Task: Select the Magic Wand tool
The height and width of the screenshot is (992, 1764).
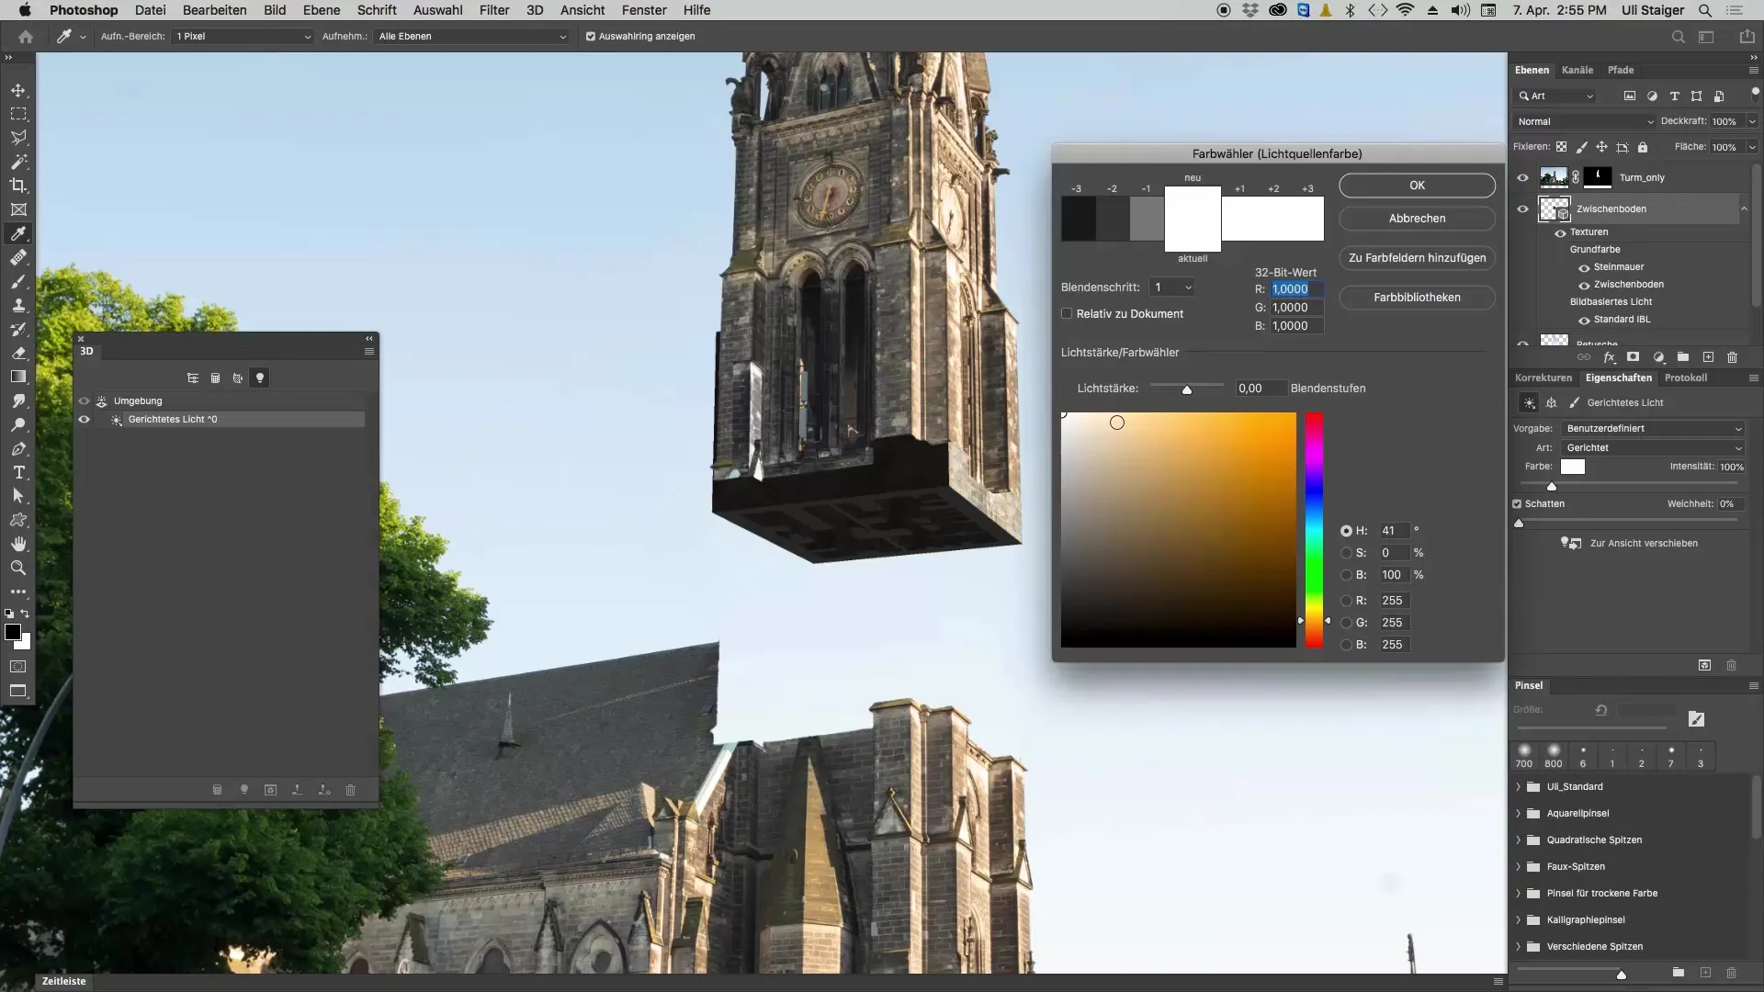Action: pyautogui.click(x=18, y=162)
